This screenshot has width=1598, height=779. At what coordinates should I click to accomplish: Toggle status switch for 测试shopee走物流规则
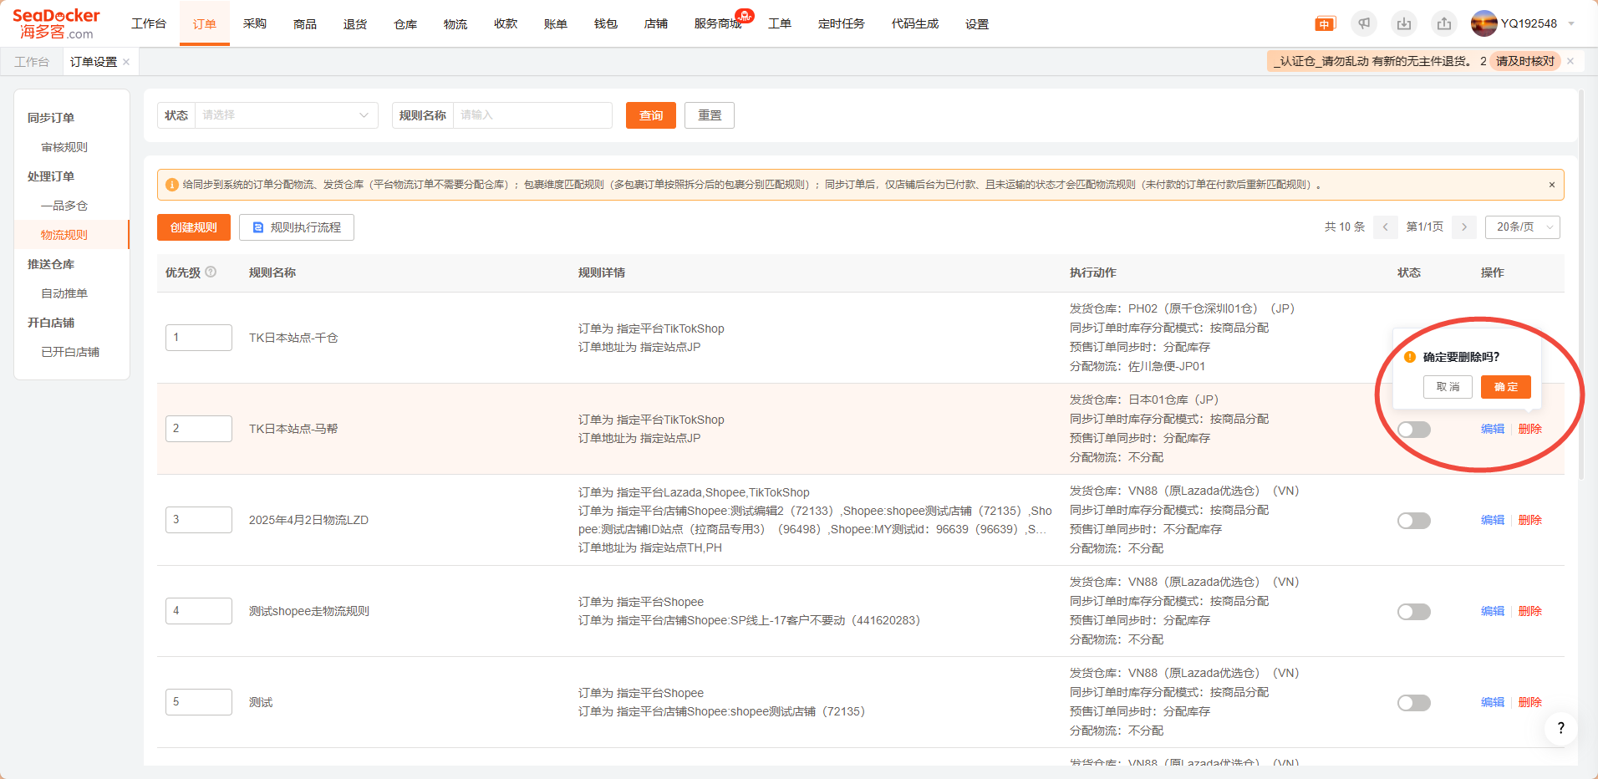[1413, 612]
